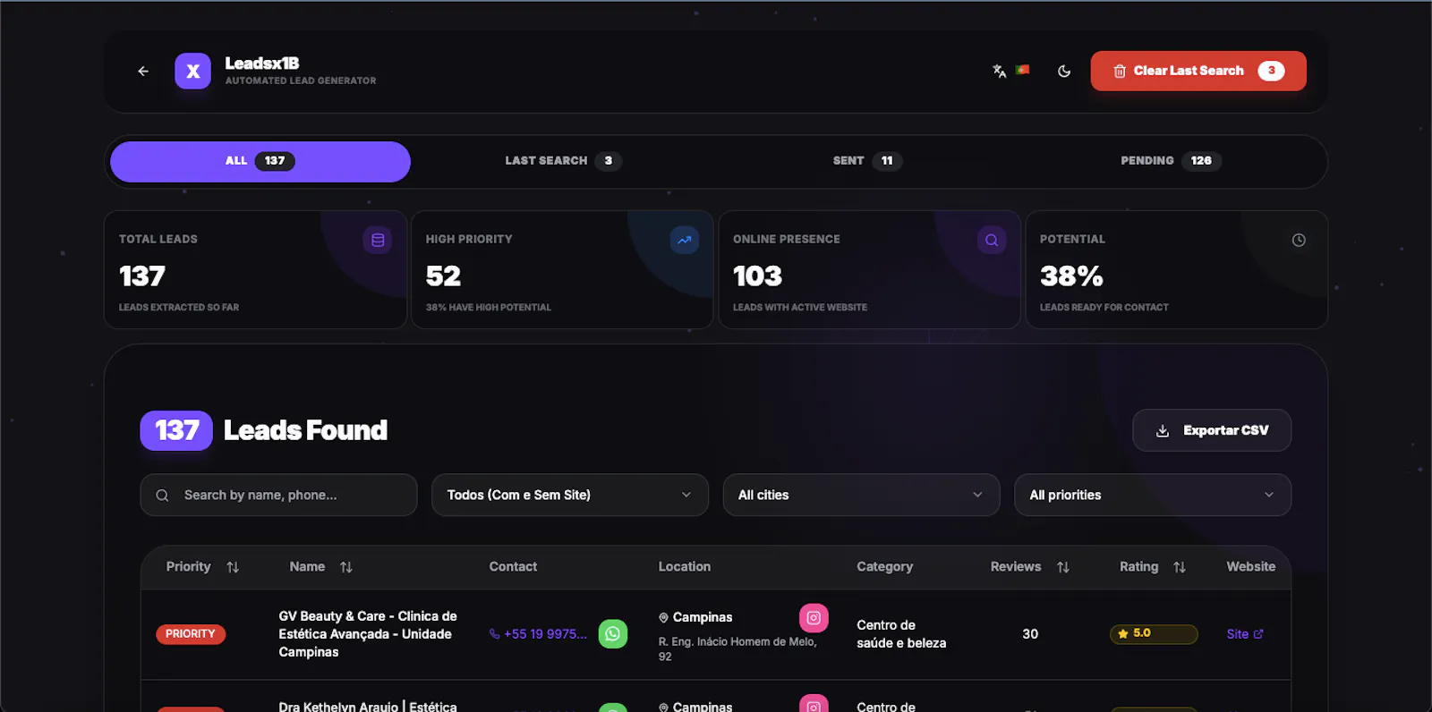Click the Portugal flag icon
Screen dimensions: 1432x712
point(1023,70)
